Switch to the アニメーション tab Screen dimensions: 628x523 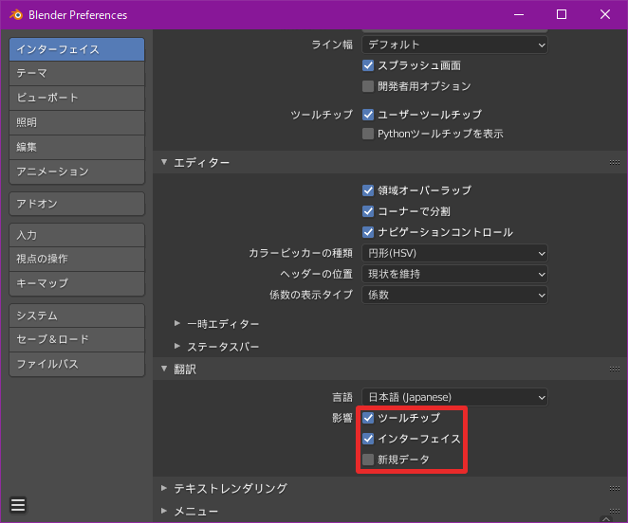(x=77, y=171)
